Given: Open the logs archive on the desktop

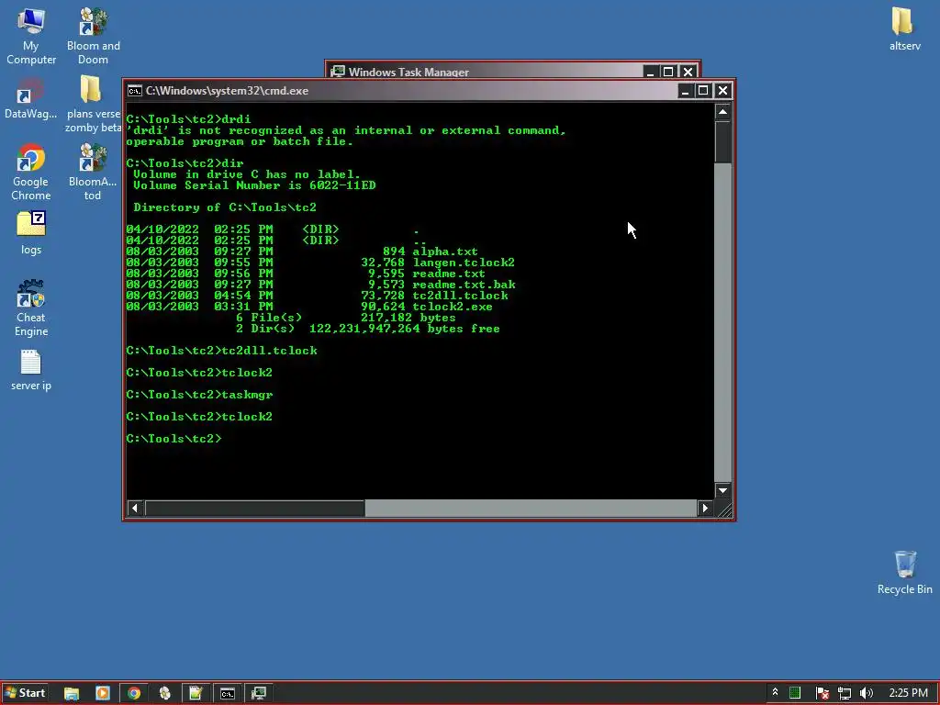Looking at the screenshot, I should coord(31,233).
